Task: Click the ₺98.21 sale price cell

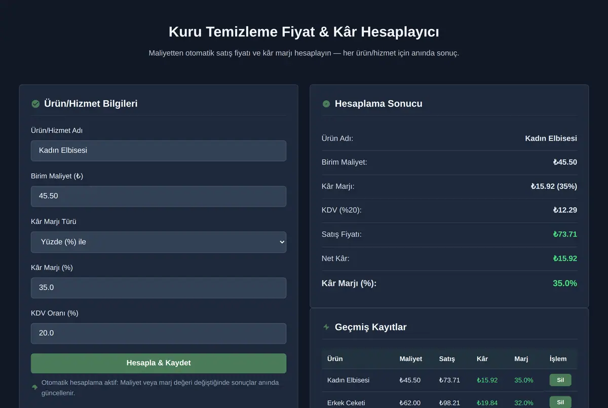Action: [x=450, y=403]
